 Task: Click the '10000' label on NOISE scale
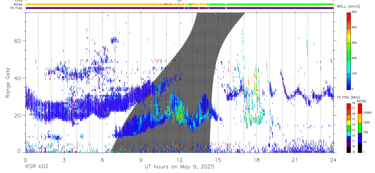tap(367, 113)
